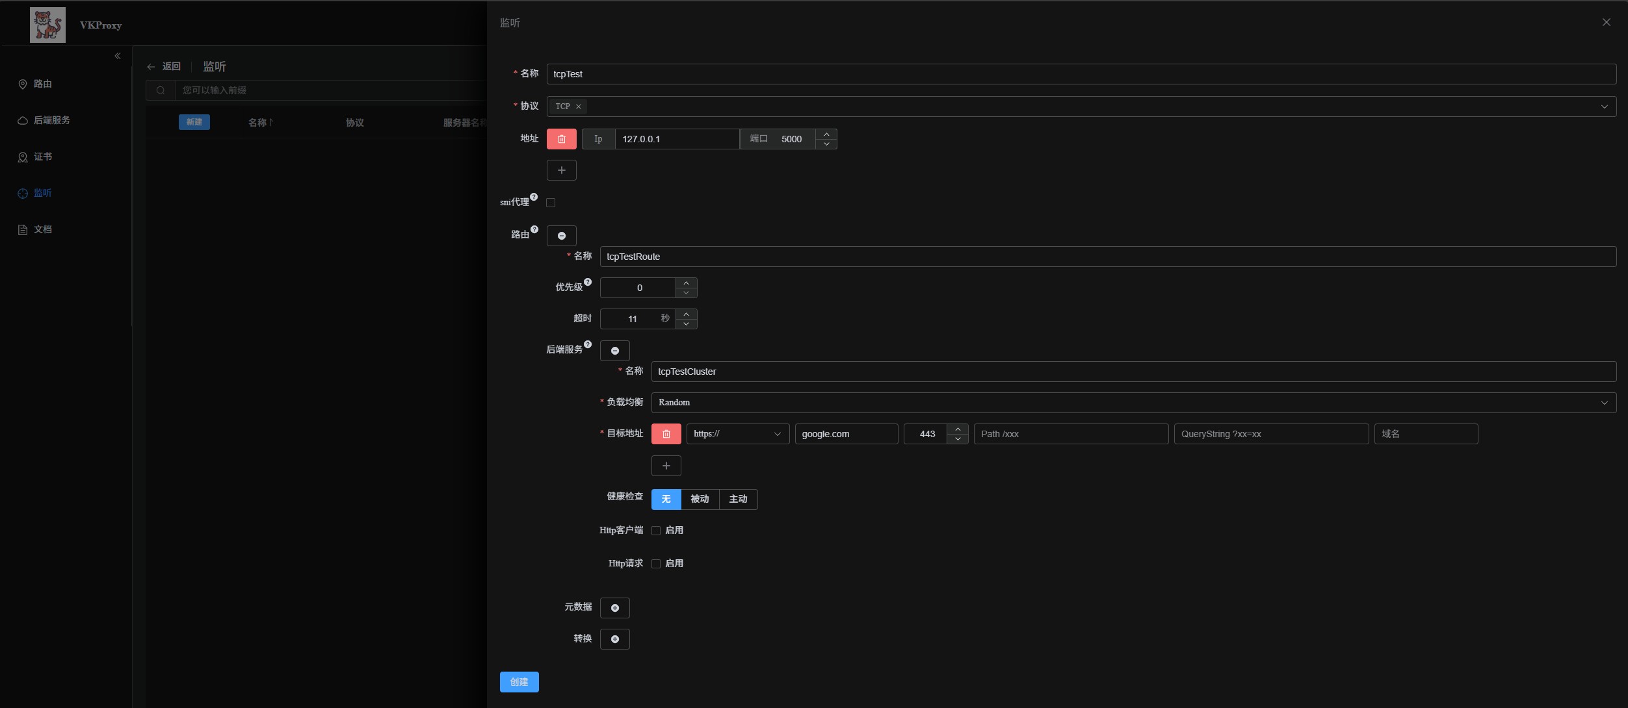
Task: Edit the listener 名称 field tcpTest
Action: coord(1081,74)
